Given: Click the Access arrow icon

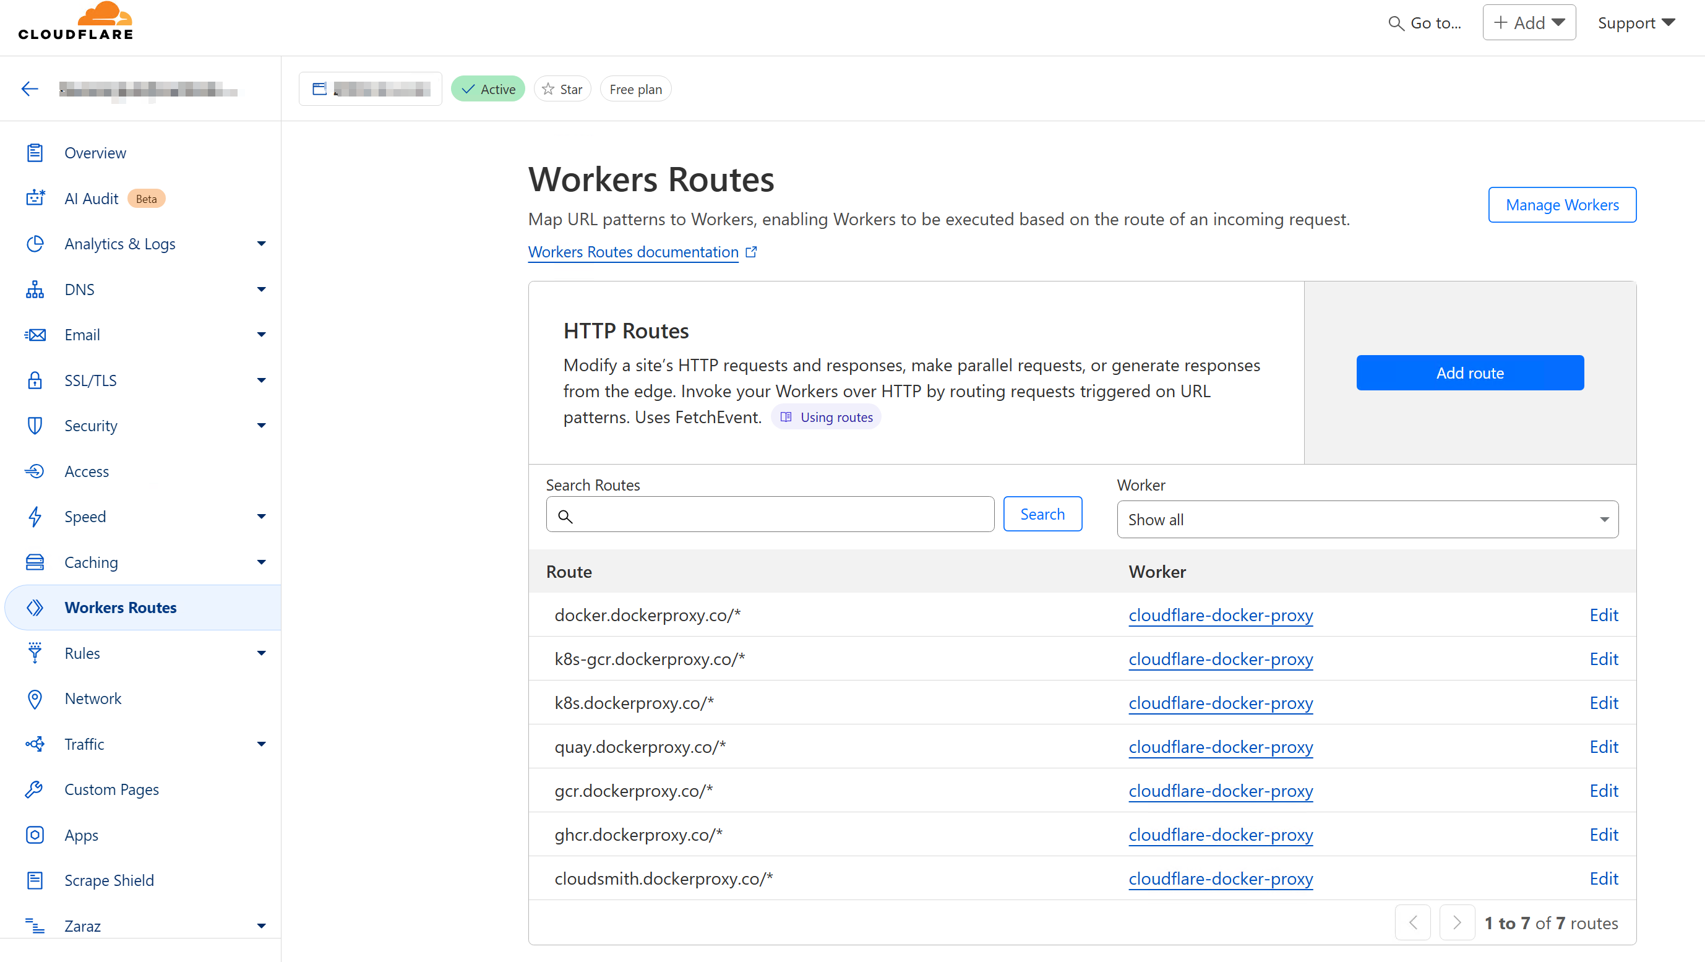Looking at the screenshot, I should coord(35,471).
